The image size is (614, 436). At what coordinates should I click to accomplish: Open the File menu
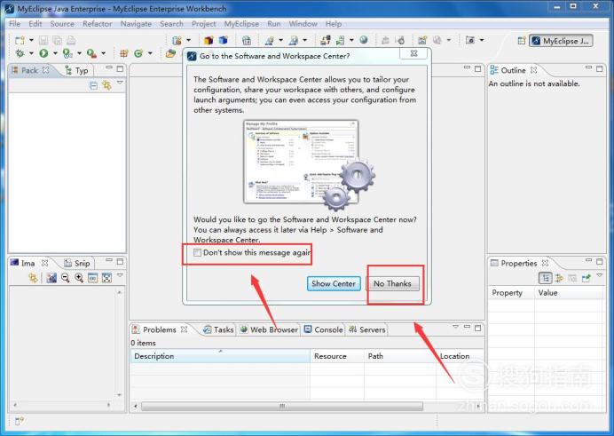tap(15, 24)
